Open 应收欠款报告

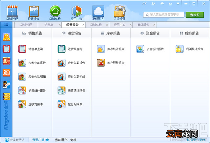32,63
